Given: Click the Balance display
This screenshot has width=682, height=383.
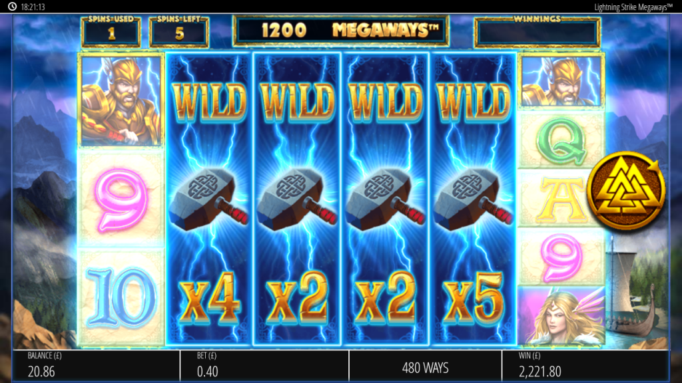Looking at the screenshot, I should (x=96, y=366).
